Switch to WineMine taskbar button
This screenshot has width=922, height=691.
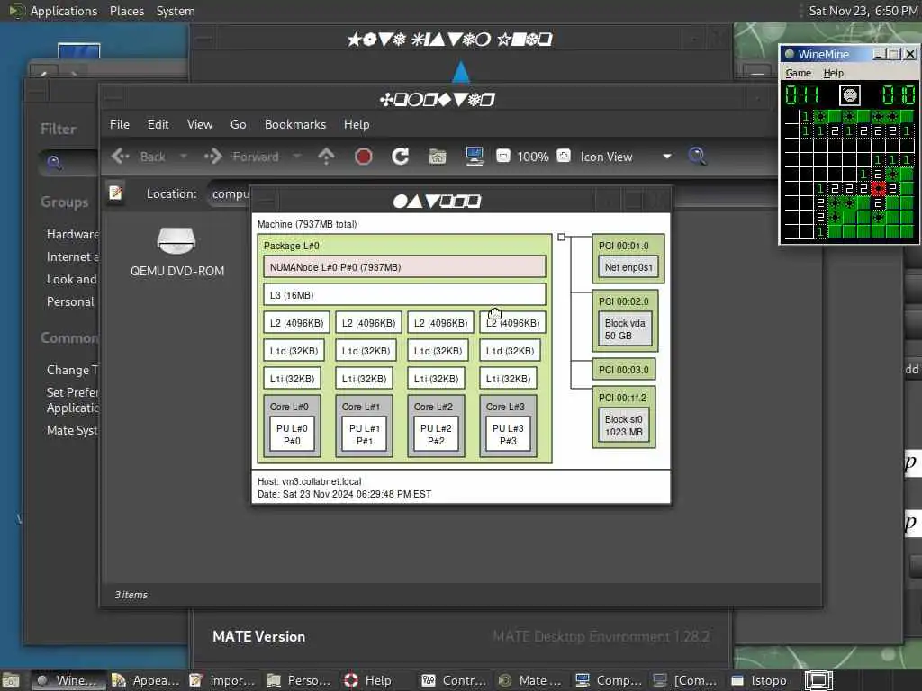68,680
